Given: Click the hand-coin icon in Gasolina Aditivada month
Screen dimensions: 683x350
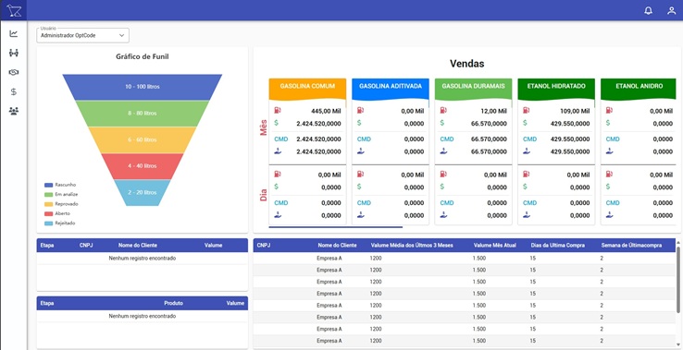Looking at the screenshot, I should [360, 151].
